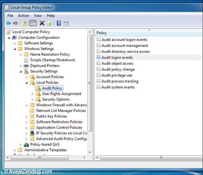The height and width of the screenshot is (175, 203).
Task: Open the View menu
Action: click(38, 16)
